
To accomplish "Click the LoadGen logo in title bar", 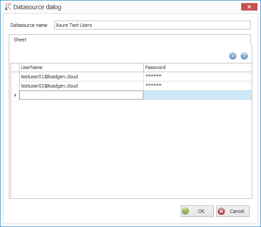I will [x=8, y=7].
